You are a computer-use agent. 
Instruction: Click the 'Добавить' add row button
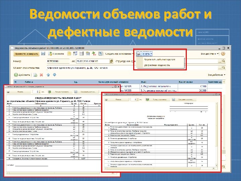point(22,75)
